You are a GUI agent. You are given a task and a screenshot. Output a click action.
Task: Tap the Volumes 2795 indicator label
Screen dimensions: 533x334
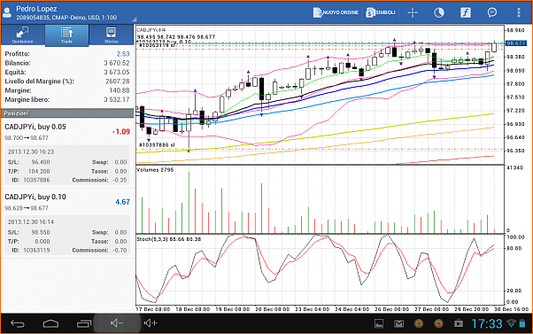click(155, 169)
